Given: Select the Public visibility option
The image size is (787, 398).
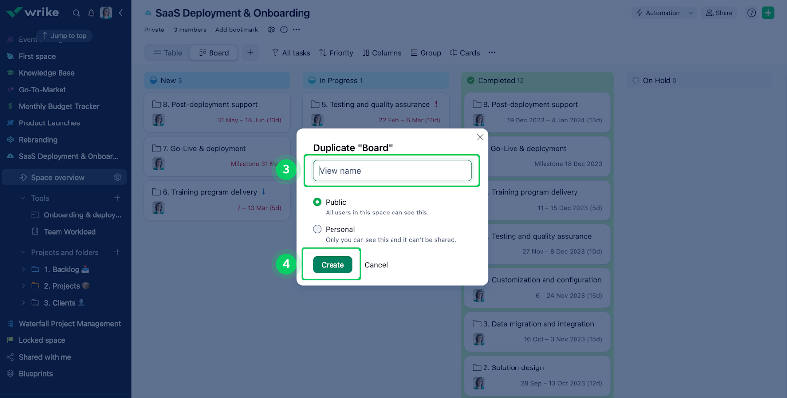Looking at the screenshot, I should pos(317,202).
